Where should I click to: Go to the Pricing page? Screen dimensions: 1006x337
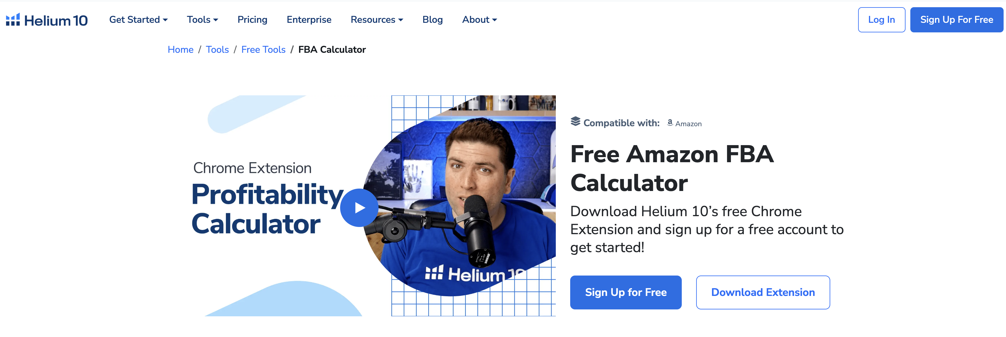coord(252,19)
